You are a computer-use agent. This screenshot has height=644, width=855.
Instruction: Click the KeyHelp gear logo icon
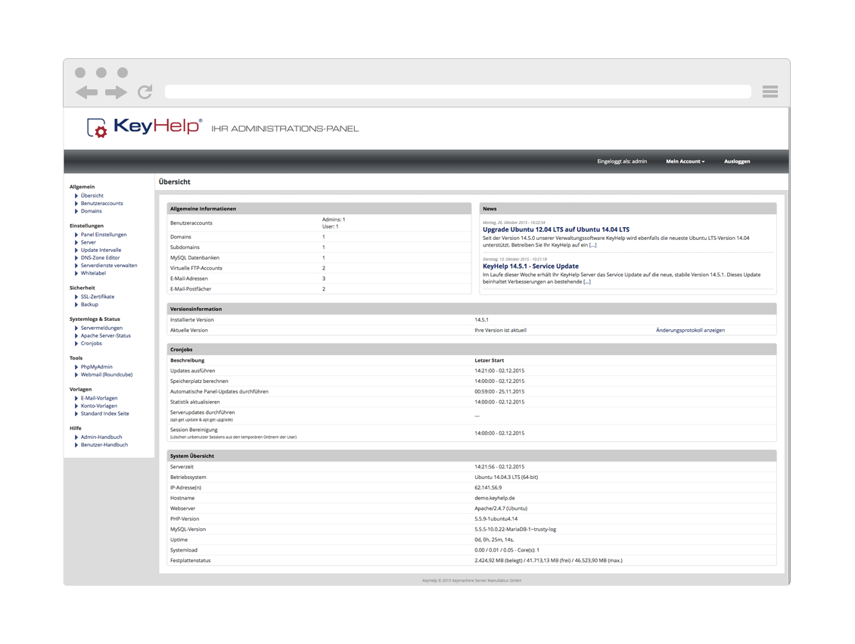[97, 128]
